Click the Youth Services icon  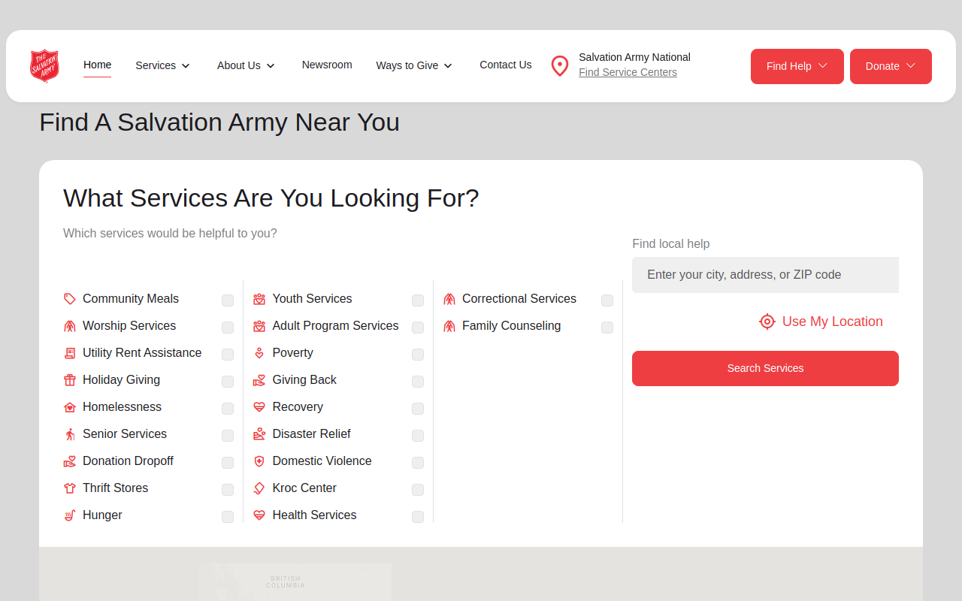coord(259,299)
